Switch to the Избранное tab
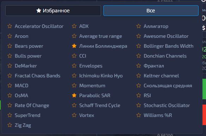The width and height of the screenshot is (206, 136). point(53,11)
